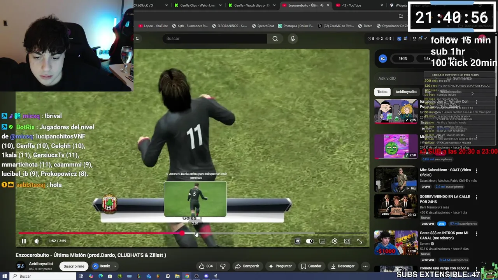Open the Acidboysdist channel name link
Screen dimensions: 498x280
point(41,264)
